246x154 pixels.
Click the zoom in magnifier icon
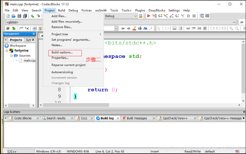tap(231, 28)
